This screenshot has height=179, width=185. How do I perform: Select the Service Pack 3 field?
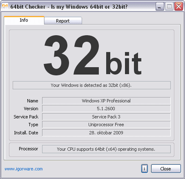[106, 117]
